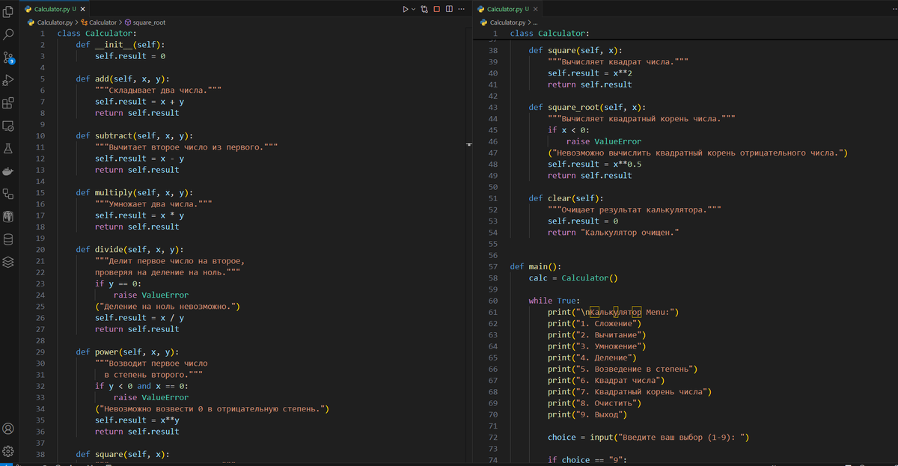
Task: Open the Manage gear settings menu
Action: coord(9,451)
